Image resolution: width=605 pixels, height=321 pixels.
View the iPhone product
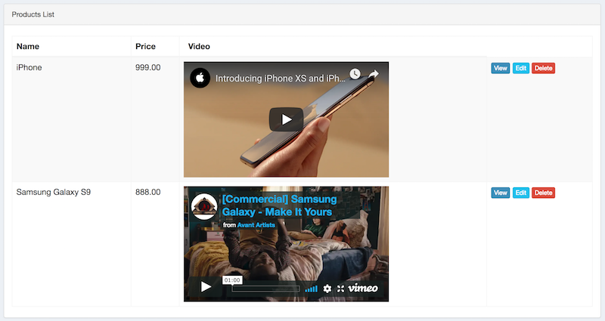pyautogui.click(x=500, y=68)
